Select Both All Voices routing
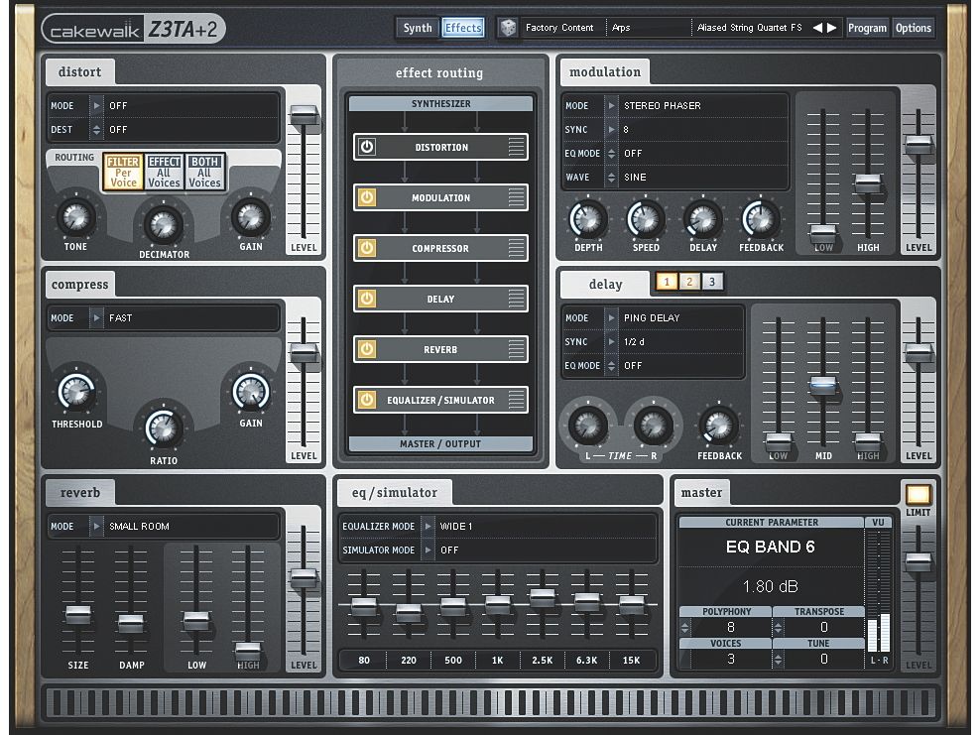Screen dimensions: 980x735 204,172
